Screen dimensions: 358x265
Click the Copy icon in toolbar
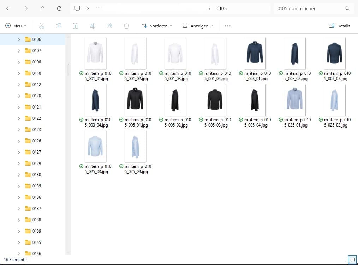pyautogui.click(x=59, y=26)
